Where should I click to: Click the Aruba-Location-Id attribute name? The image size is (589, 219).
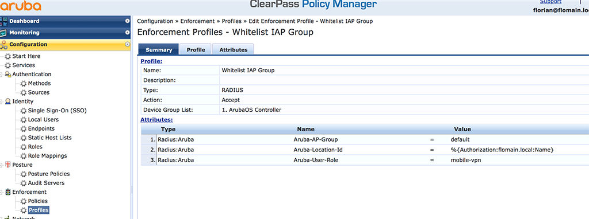(318, 150)
